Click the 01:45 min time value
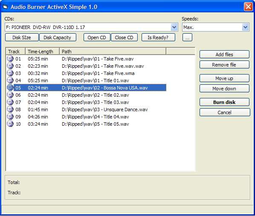 click(38, 109)
